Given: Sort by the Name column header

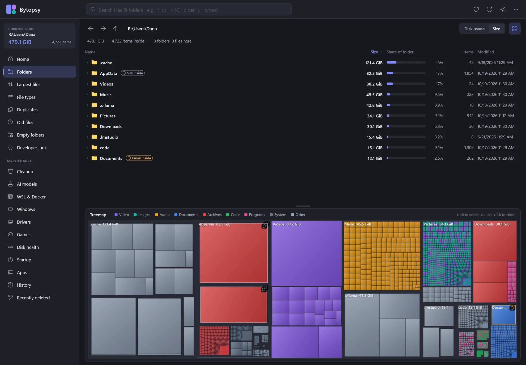Looking at the screenshot, I should pyautogui.click(x=90, y=52).
